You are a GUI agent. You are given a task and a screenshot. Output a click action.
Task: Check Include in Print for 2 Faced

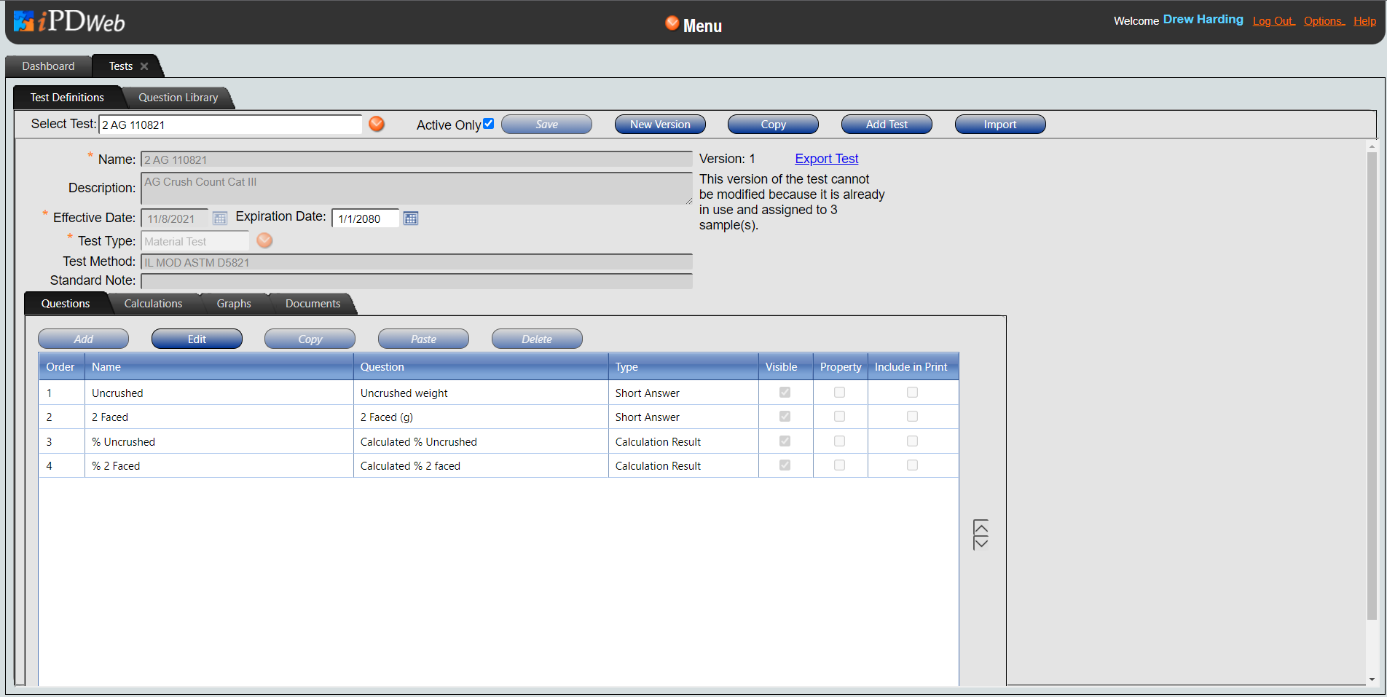tap(912, 417)
